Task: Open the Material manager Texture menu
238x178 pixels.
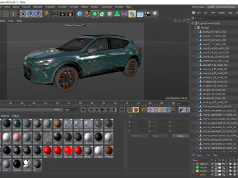Action: (x=15, y=116)
